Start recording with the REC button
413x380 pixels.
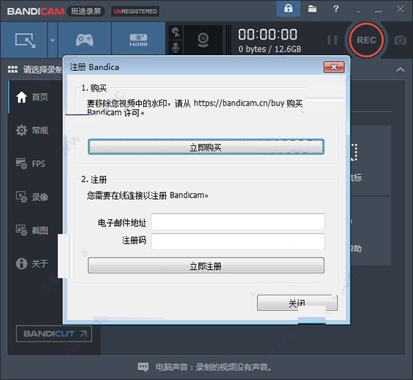pyautogui.click(x=366, y=40)
